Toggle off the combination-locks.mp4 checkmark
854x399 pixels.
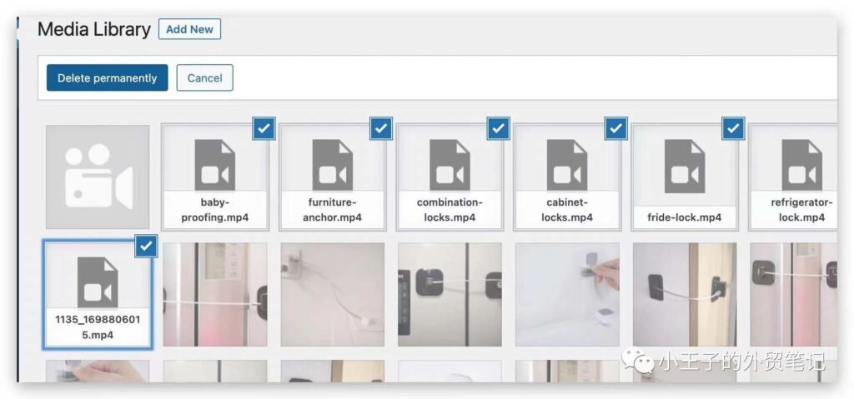click(x=499, y=128)
